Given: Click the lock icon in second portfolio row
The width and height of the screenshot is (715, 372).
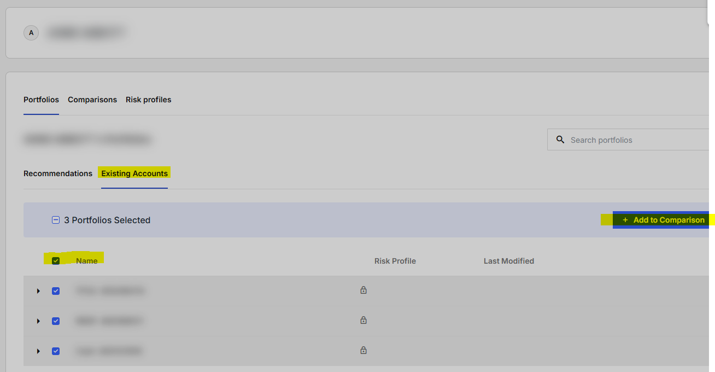Looking at the screenshot, I should 364,321.
